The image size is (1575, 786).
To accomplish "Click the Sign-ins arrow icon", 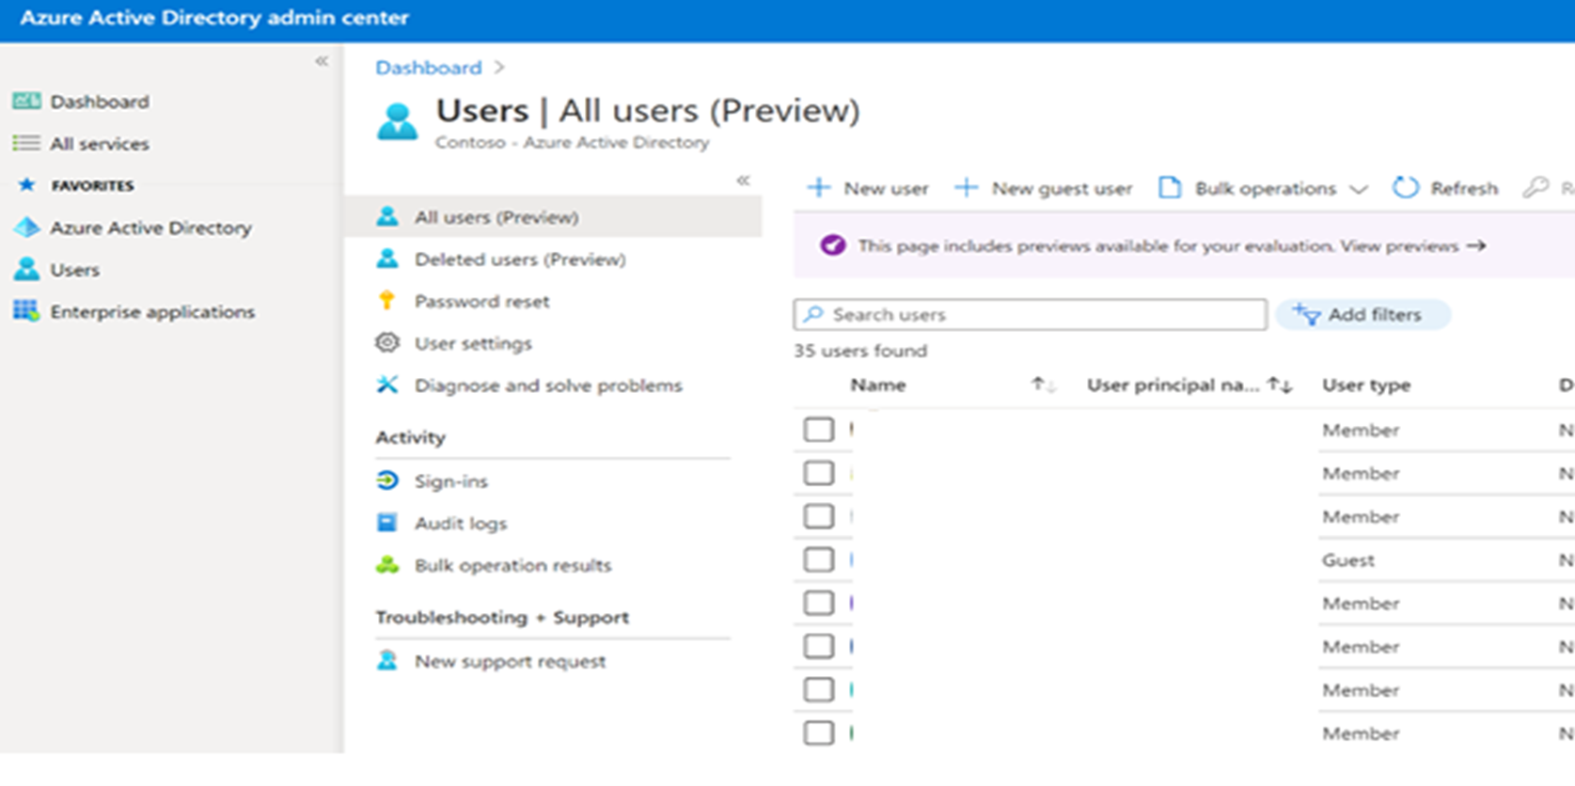I will pyautogui.click(x=387, y=480).
